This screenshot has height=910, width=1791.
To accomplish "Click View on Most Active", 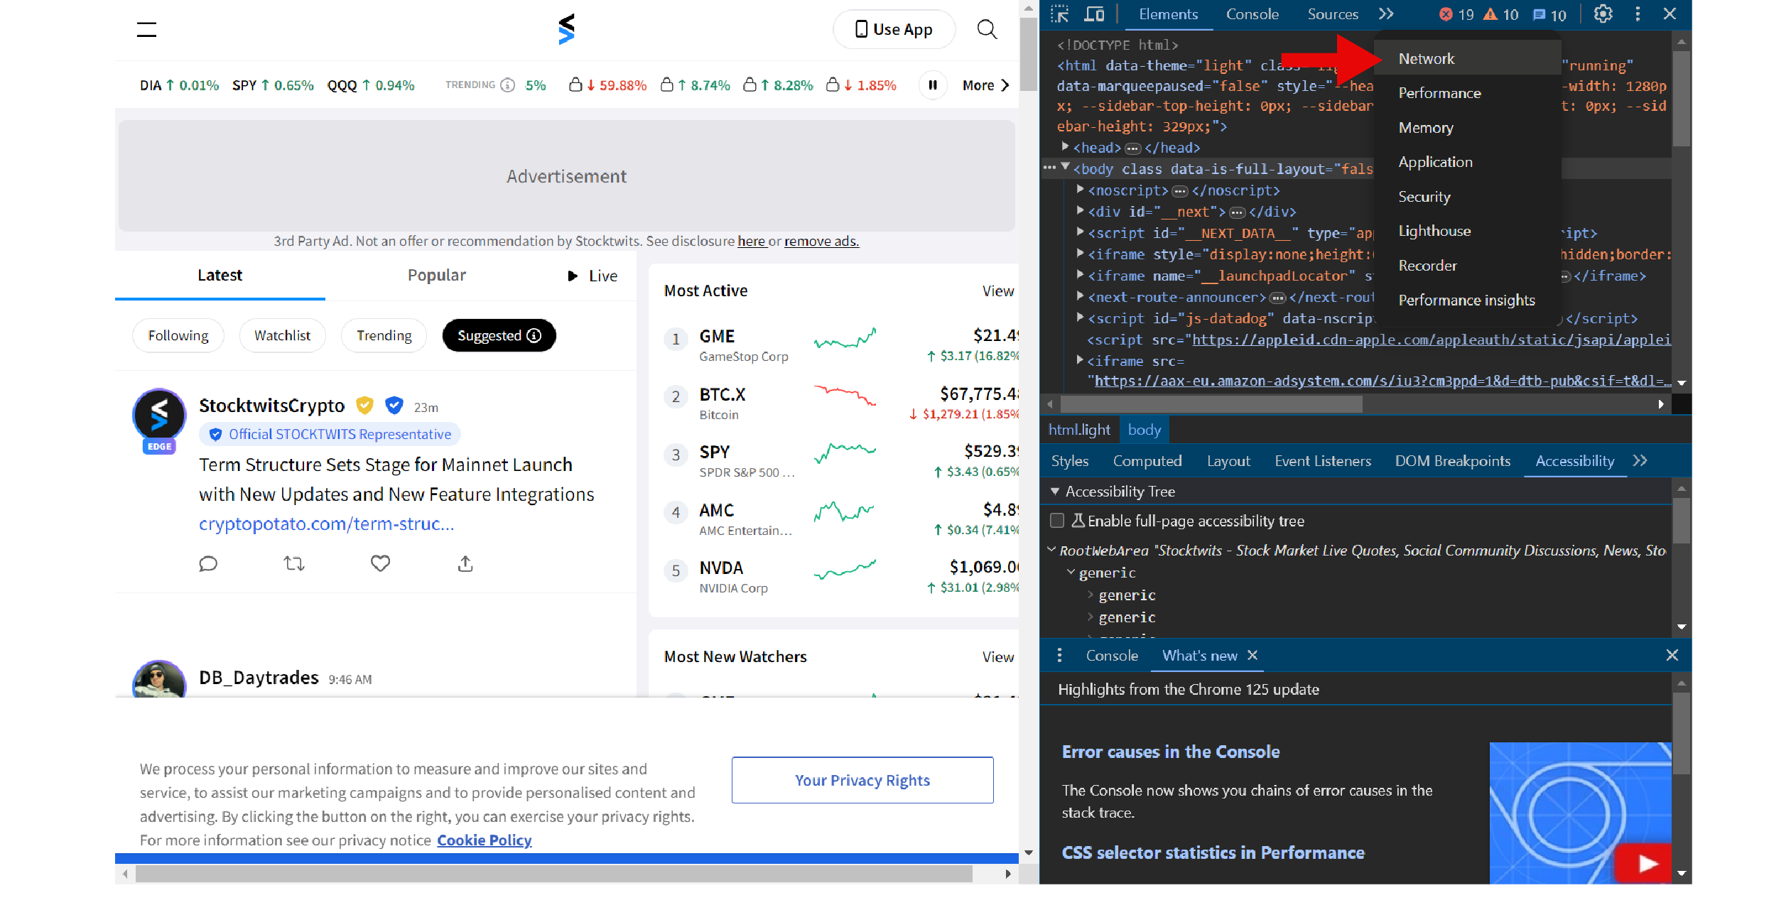I will click(997, 291).
